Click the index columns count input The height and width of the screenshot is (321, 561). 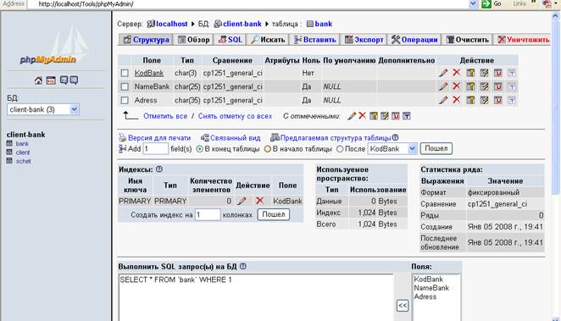pos(208,214)
